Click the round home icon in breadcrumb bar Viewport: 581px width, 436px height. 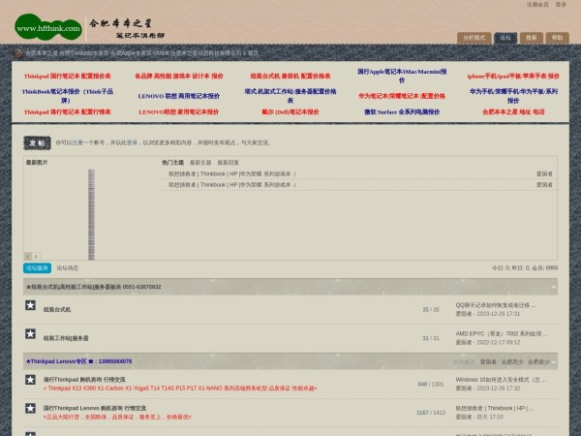[17, 53]
